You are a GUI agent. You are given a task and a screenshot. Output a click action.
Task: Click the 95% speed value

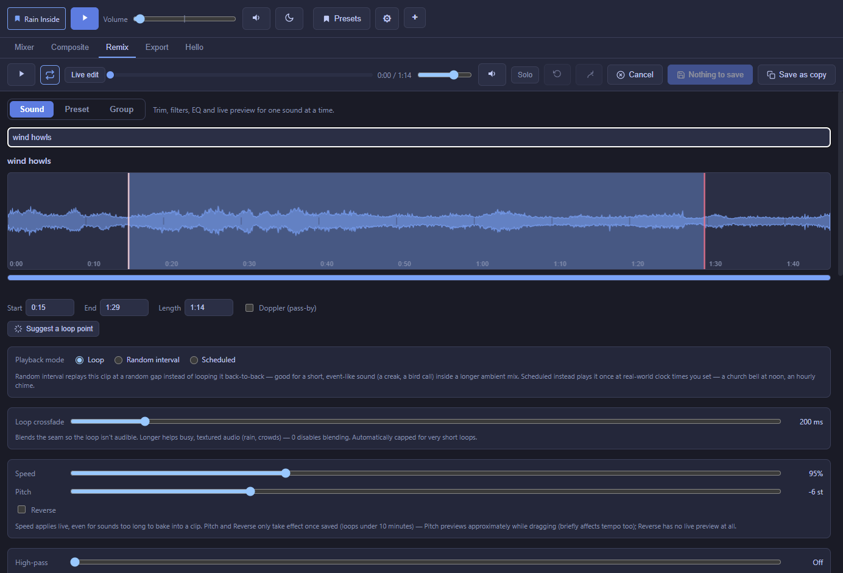[816, 474]
